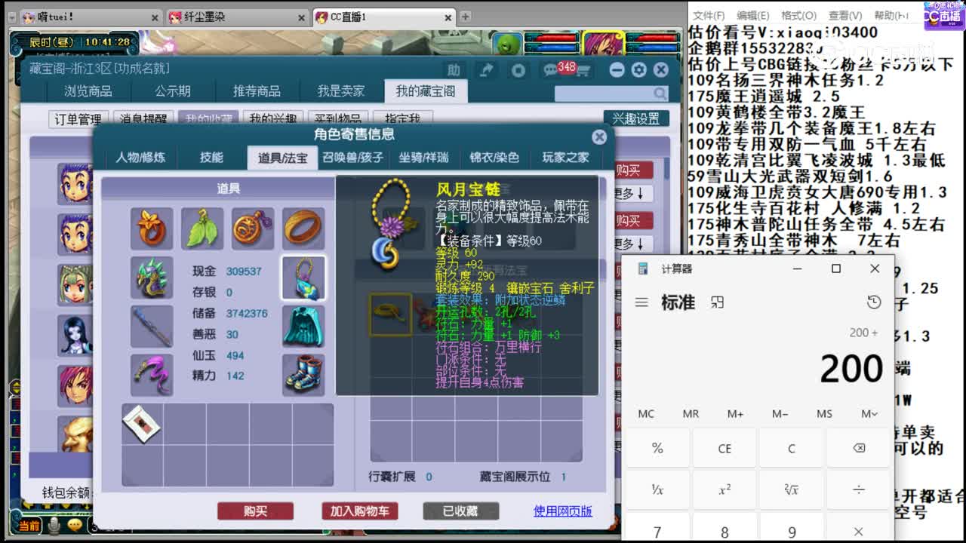Screen dimensions: 966x543
Task: Open calculator history icon
Action: coord(874,302)
